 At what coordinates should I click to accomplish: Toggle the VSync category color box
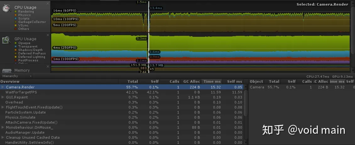16,25
